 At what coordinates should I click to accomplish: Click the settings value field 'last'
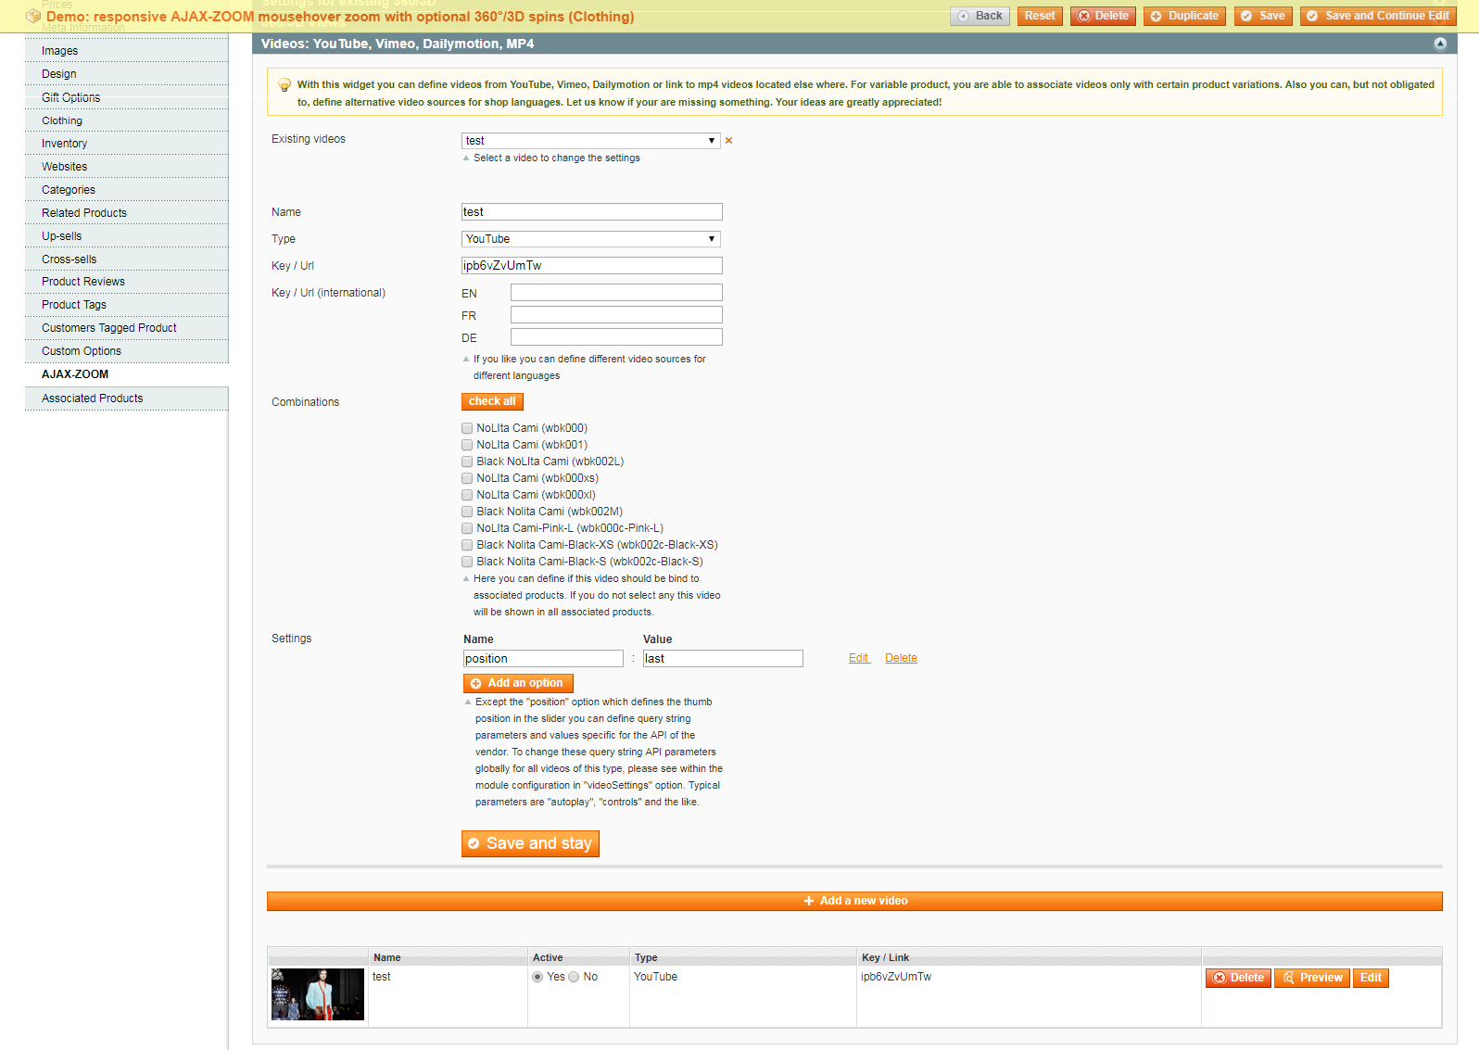click(723, 659)
